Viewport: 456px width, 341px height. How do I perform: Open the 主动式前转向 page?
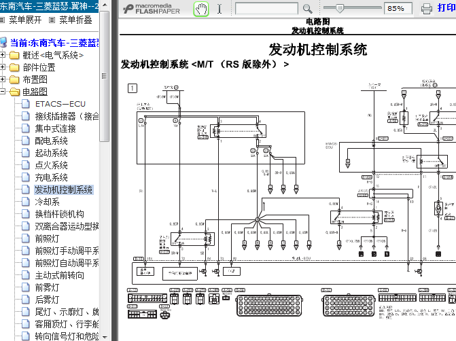(x=59, y=275)
